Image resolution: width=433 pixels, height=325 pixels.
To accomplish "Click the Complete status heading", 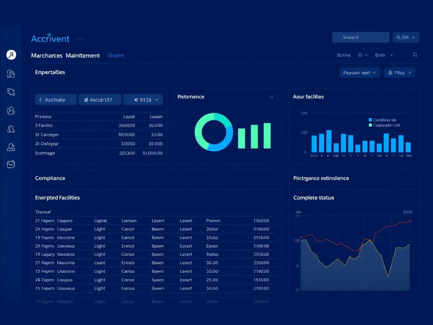I will (x=314, y=198).
